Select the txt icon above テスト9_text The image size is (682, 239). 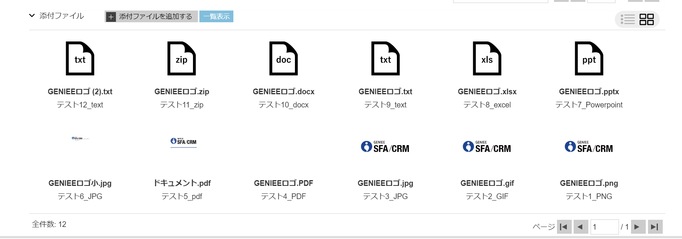coord(386,58)
